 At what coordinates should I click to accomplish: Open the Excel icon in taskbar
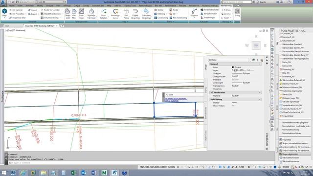tap(74, 173)
